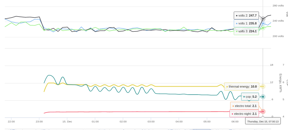Viewport: 288px width, 130px height.
Task: Click the Energu, kWh axis title
Action: pos(280,83)
